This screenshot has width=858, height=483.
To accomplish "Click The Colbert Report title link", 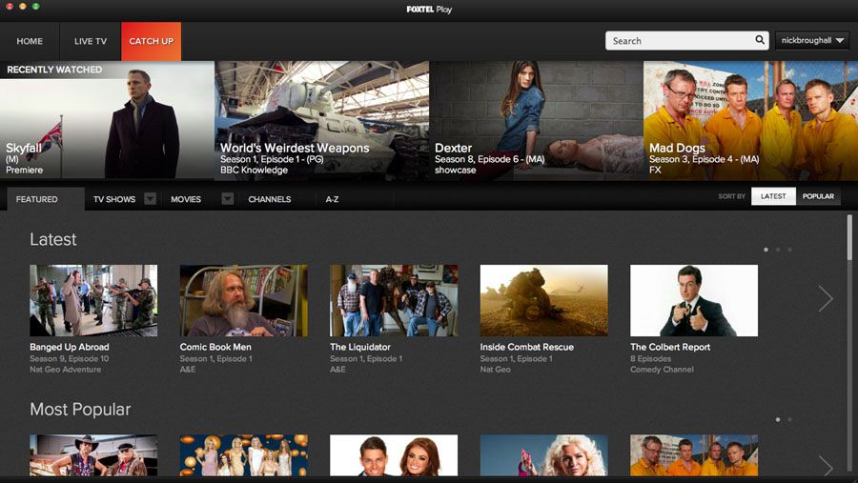I will tap(670, 347).
